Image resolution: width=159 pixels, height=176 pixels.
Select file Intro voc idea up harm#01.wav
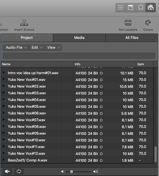33,73
